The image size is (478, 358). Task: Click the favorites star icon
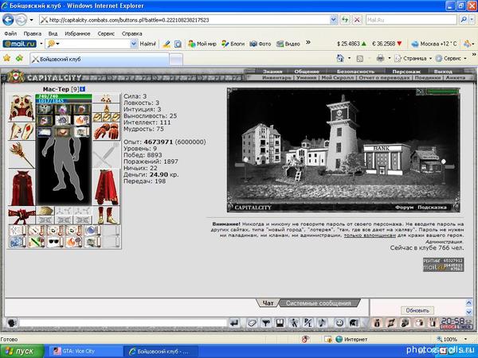pyautogui.click(x=6, y=58)
